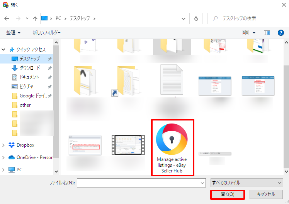This screenshot has height=204, width=289.
Task: Select Manage active listings - eBay Seller Hub file
Action: [x=172, y=148]
